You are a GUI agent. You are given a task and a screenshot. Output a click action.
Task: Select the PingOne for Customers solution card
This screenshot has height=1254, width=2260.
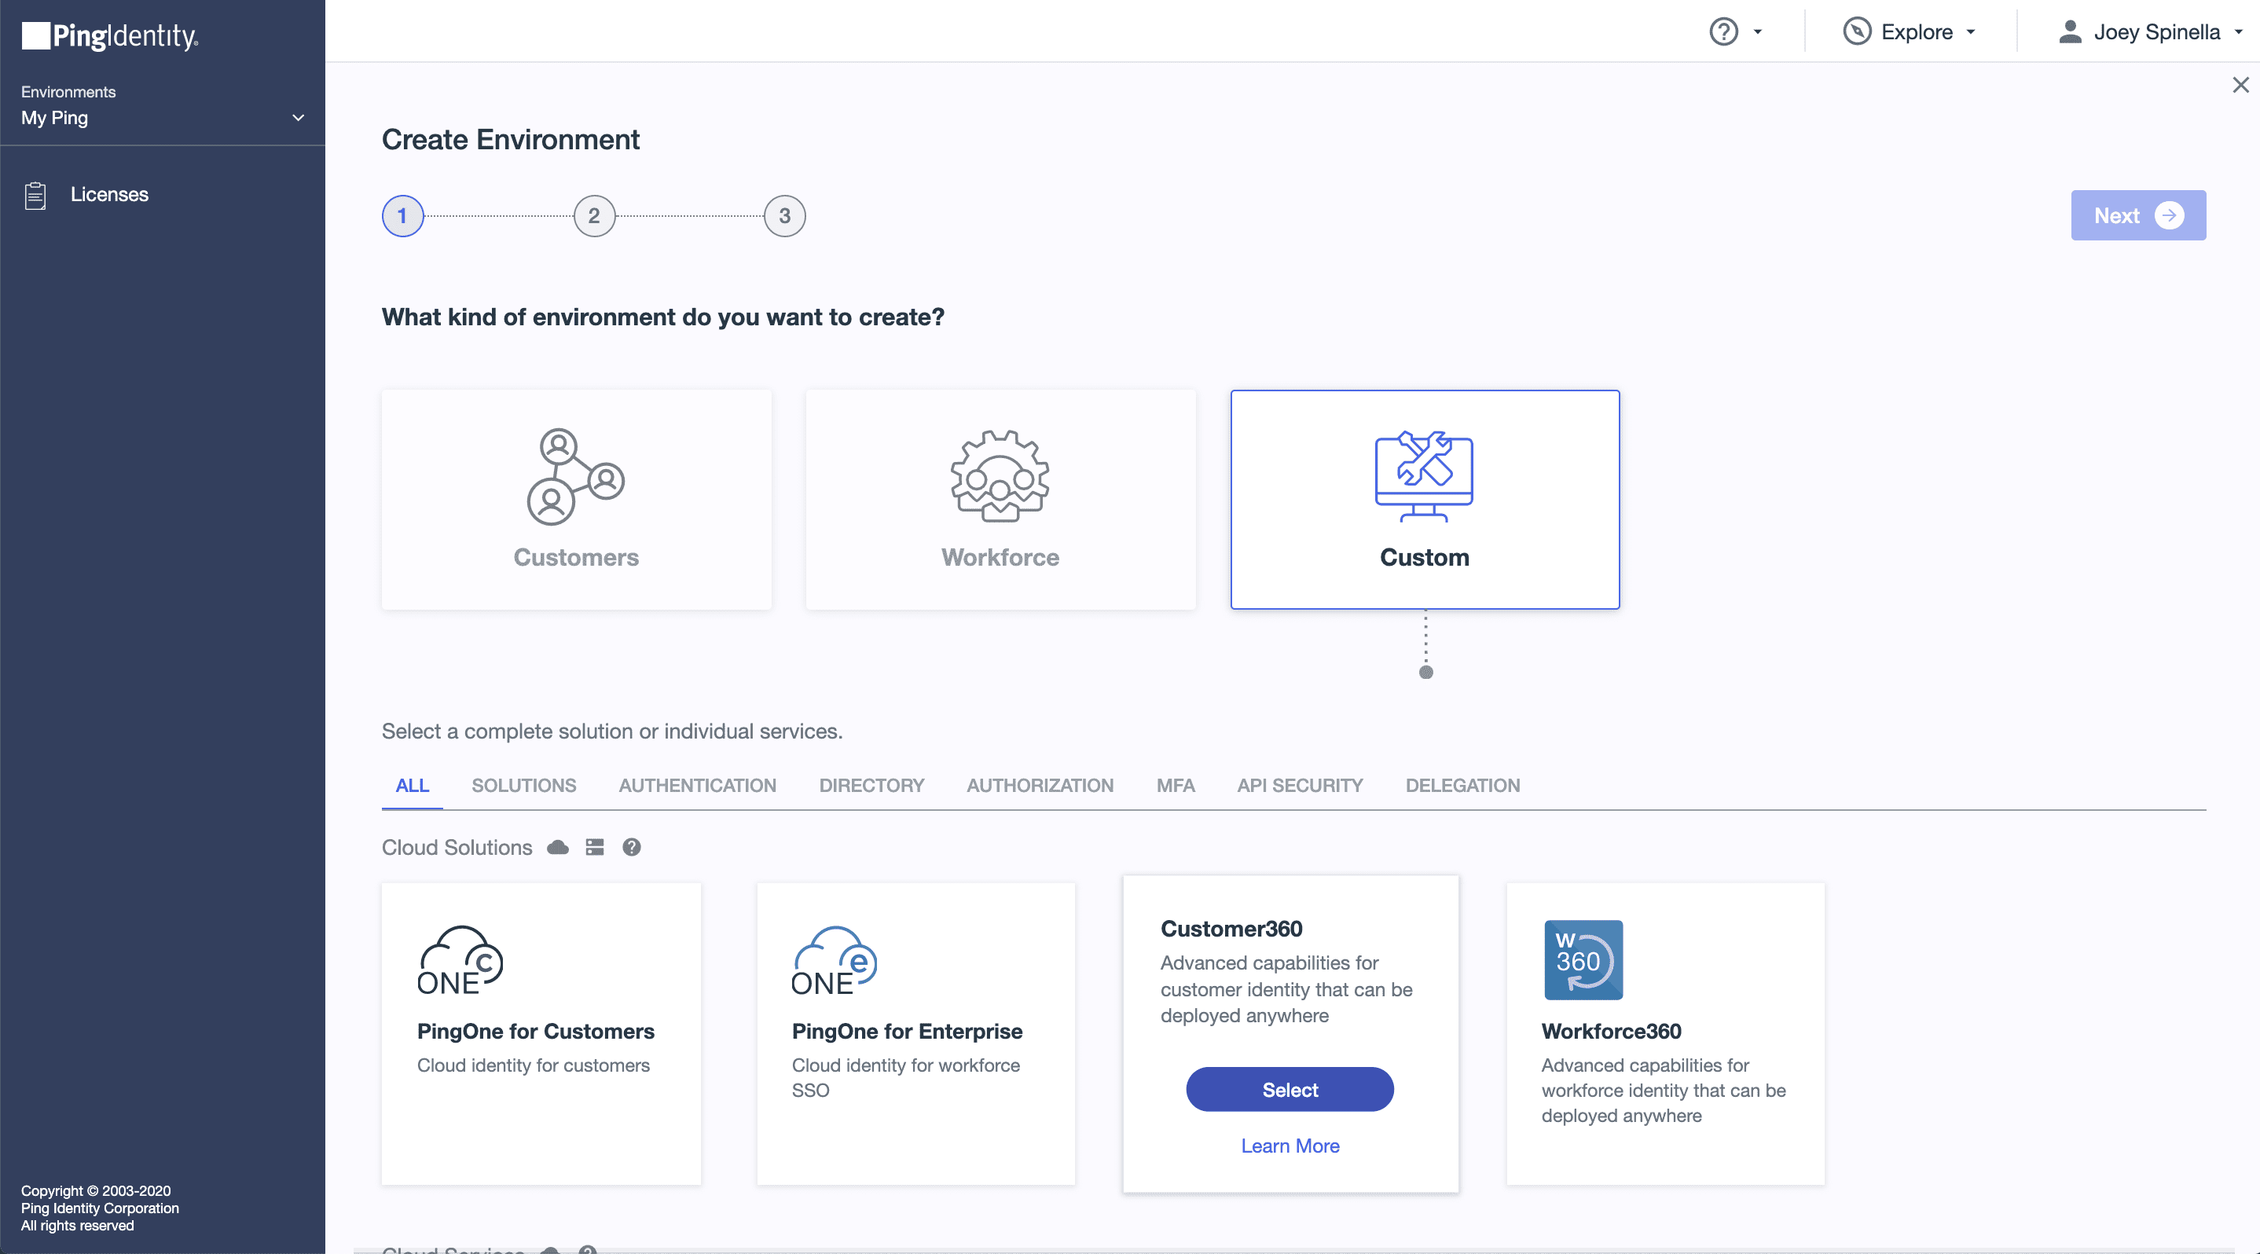click(541, 1034)
